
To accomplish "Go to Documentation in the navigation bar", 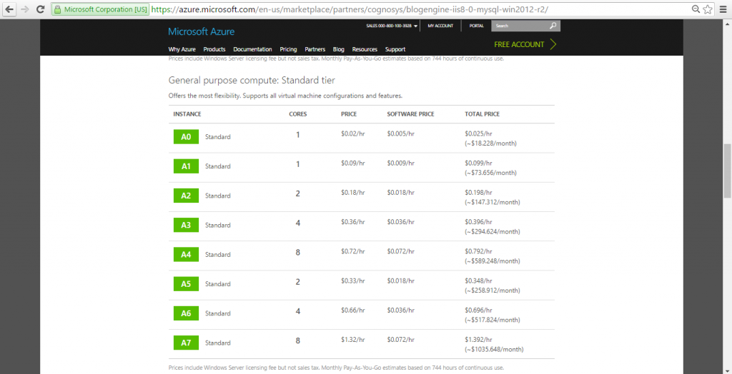I will tap(252, 49).
